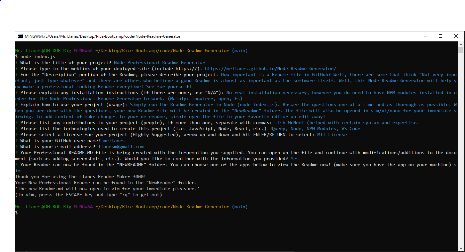This screenshot has width=465, height=252.
Task: Click the 'mrllanes' GitHub username answer
Action: (x=114, y=141)
